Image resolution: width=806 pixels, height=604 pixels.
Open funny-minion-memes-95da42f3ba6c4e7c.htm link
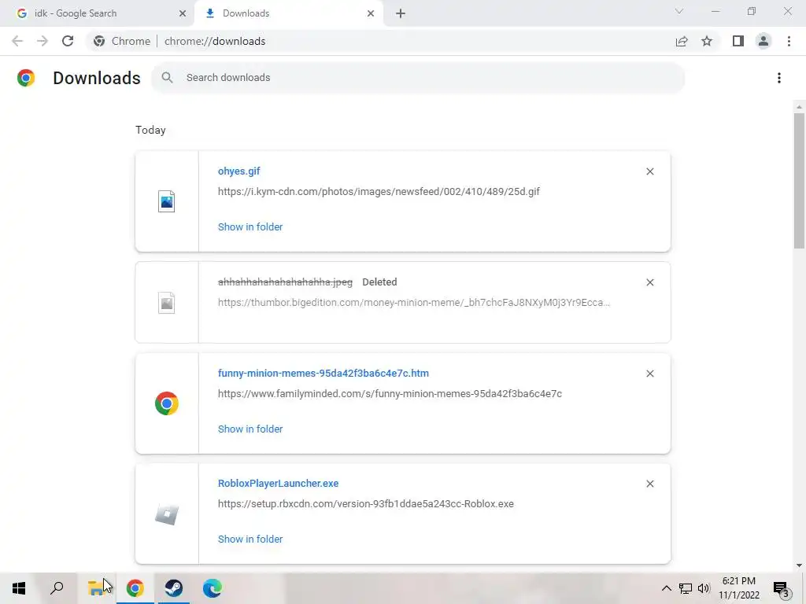point(324,374)
